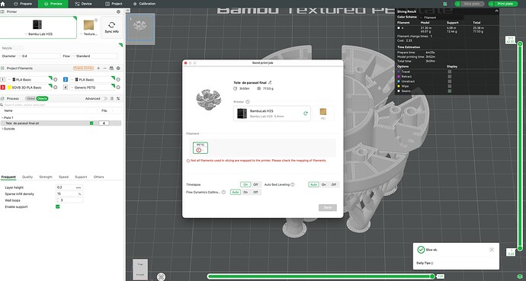The height and width of the screenshot is (281, 526).
Task: Expand the Outside tree item
Action: coord(3,129)
